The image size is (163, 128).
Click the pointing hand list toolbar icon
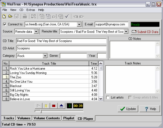click(55, 16)
